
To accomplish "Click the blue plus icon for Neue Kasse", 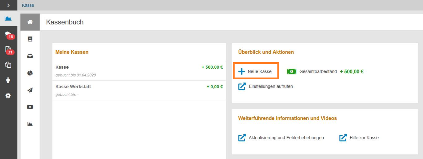I will pyautogui.click(x=242, y=71).
